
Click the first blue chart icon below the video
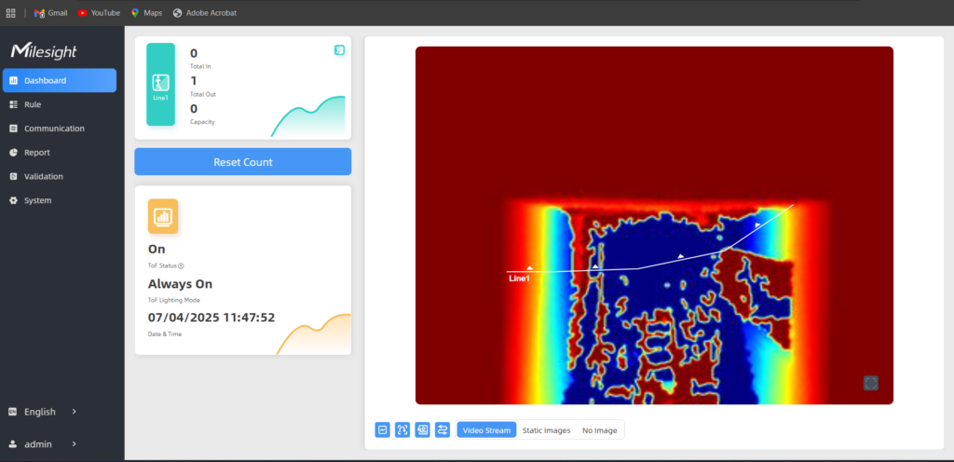coord(382,429)
